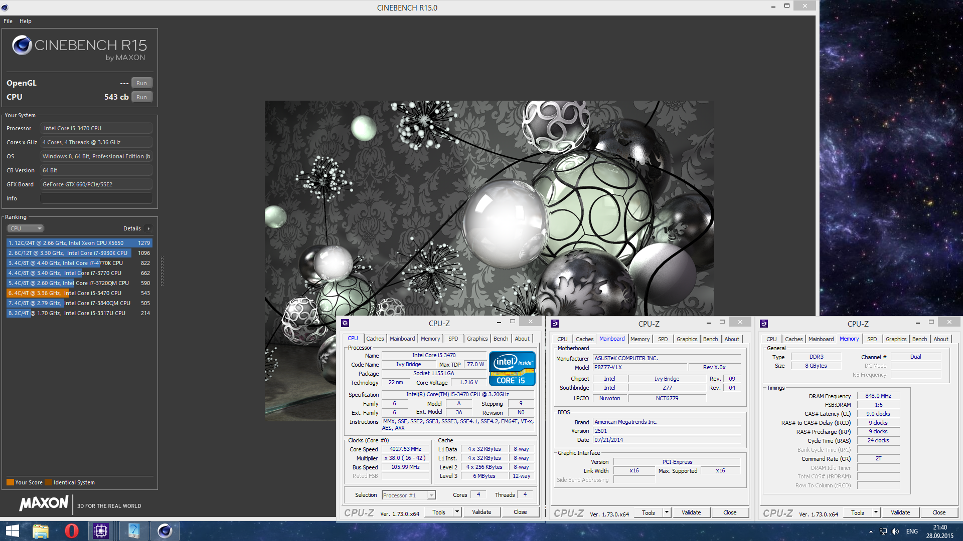Click the Core Speed value field
This screenshot has height=541, width=963.
point(405,449)
